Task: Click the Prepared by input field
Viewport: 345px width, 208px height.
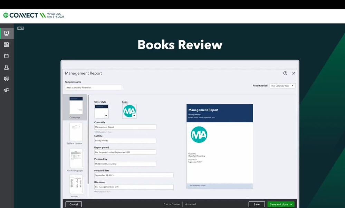Action: coord(125,164)
